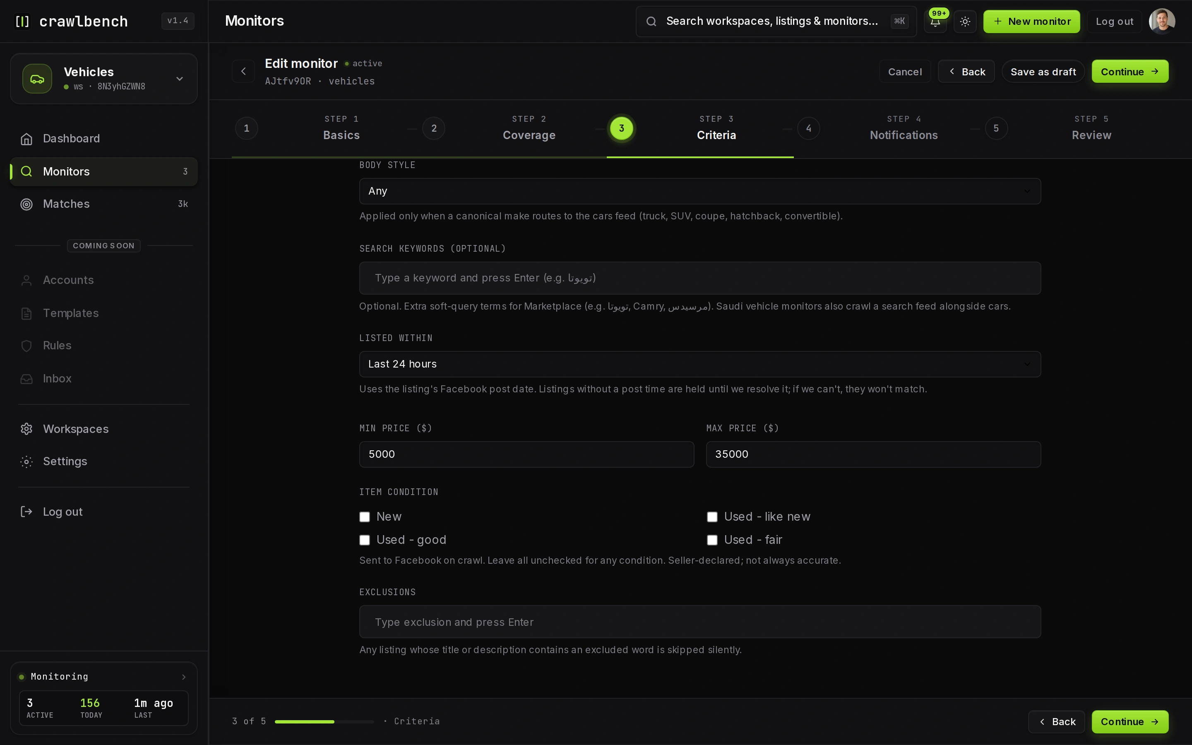This screenshot has height=745, width=1192.
Task: Check the New condition checkbox
Action: click(365, 517)
